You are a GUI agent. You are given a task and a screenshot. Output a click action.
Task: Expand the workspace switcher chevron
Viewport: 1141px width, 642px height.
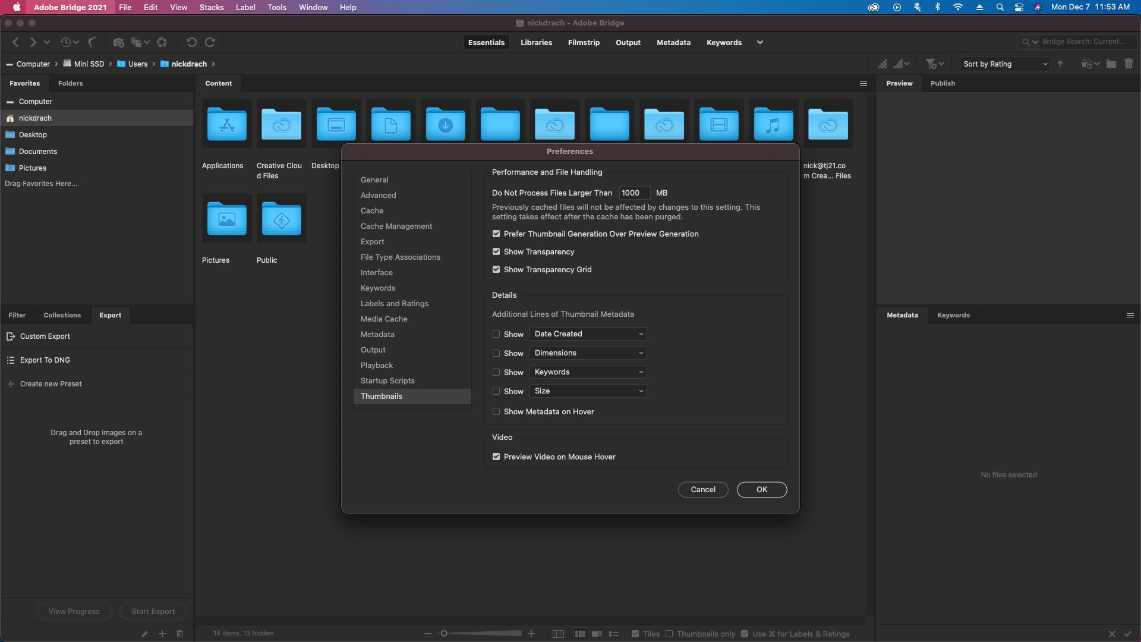pyautogui.click(x=759, y=42)
